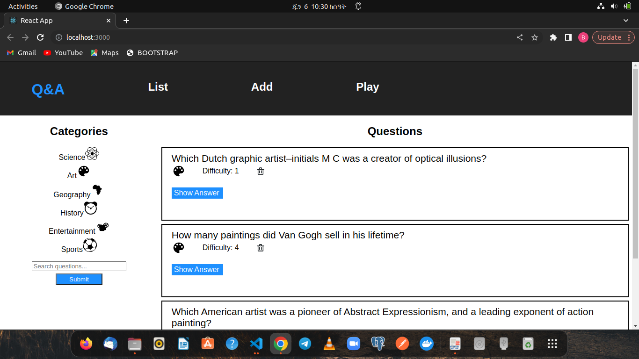The height and width of the screenshot is (359, 639).
Task: Click the Entertainment movie camera icon
Action: 103,227
